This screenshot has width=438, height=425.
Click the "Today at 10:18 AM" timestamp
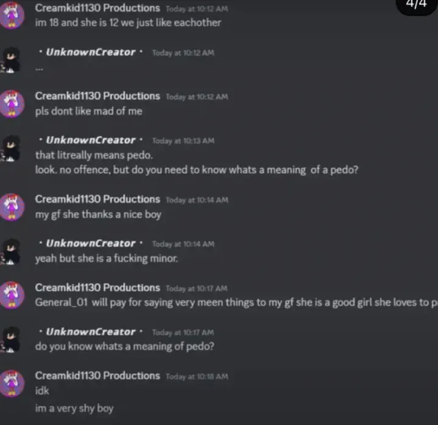click(x=197, y=376)
